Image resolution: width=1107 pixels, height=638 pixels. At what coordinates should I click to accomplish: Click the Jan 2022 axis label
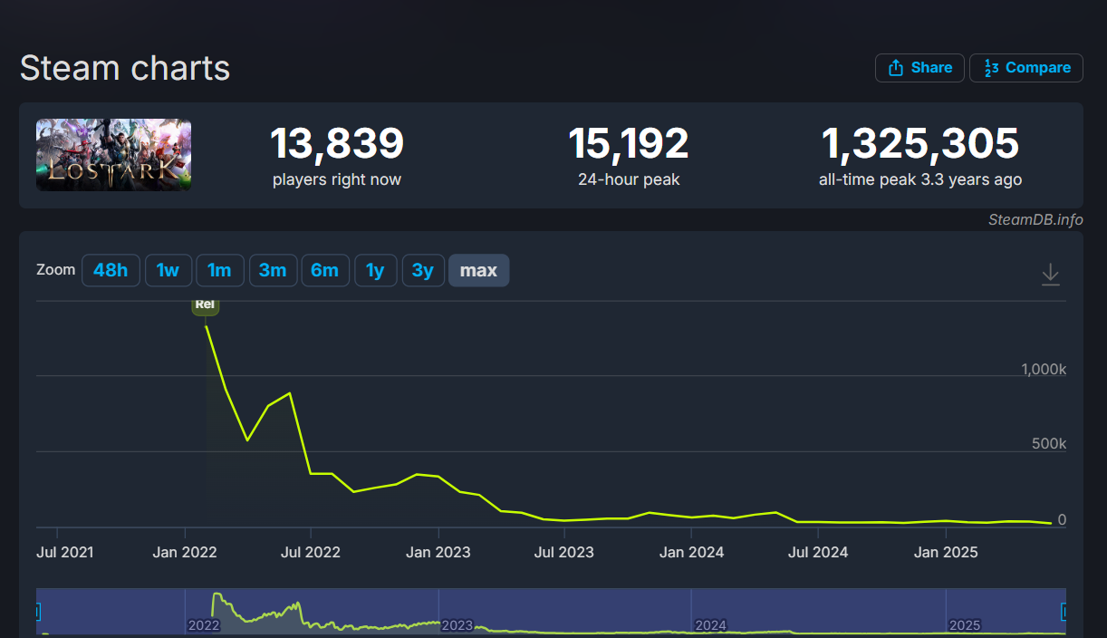[x=185, y=552]
